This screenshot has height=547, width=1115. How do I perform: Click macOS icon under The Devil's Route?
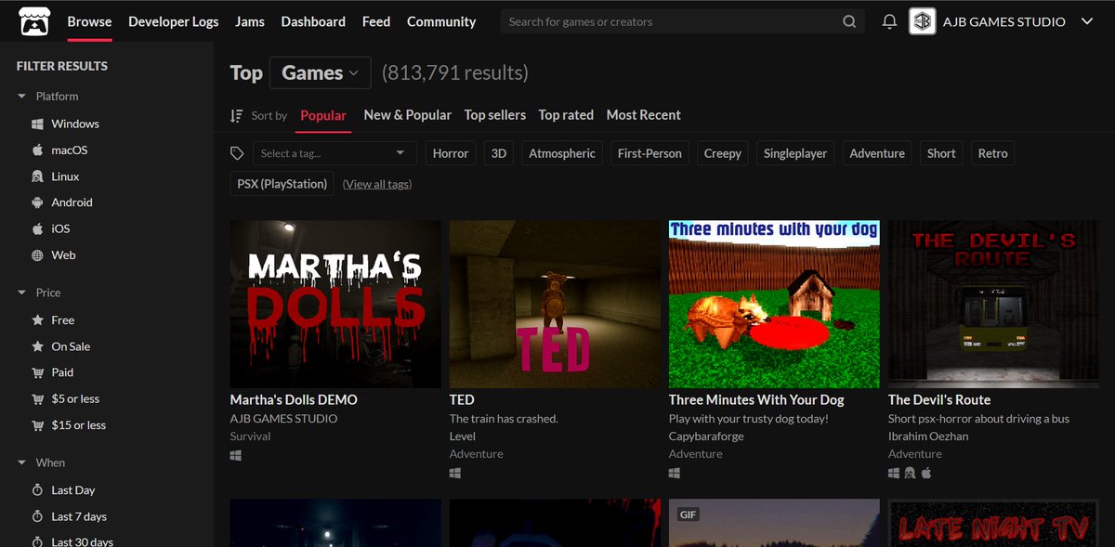point(925,473)
